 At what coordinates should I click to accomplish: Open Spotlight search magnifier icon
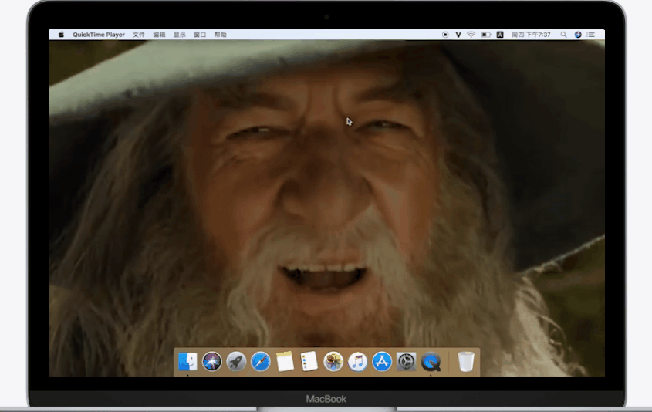563,35
